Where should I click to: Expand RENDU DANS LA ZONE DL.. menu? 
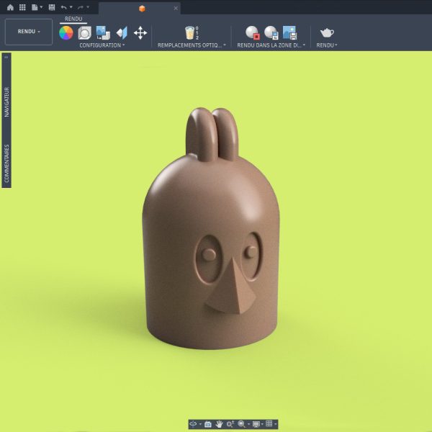271,45
